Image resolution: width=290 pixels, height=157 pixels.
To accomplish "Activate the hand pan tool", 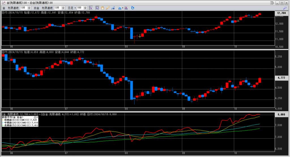I will (103, 8).
